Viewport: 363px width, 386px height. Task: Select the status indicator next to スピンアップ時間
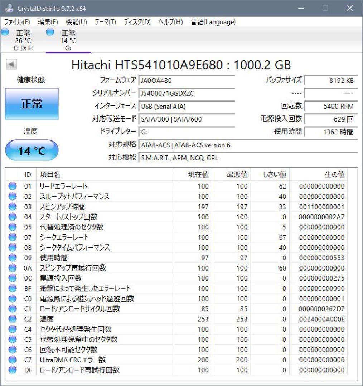point(12,207)
